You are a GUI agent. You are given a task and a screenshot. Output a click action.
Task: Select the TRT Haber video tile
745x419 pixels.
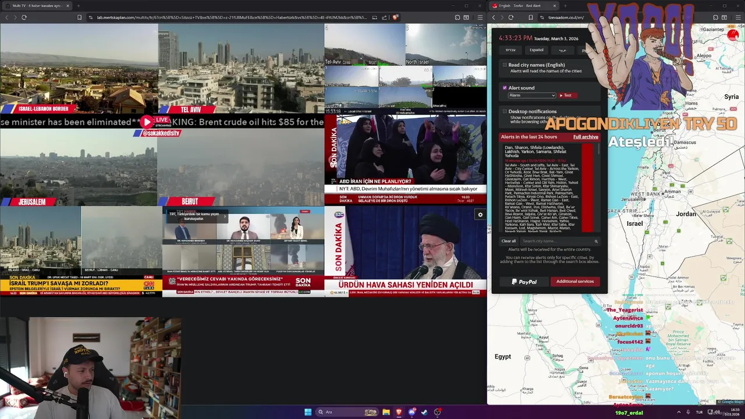click(243, 251)
